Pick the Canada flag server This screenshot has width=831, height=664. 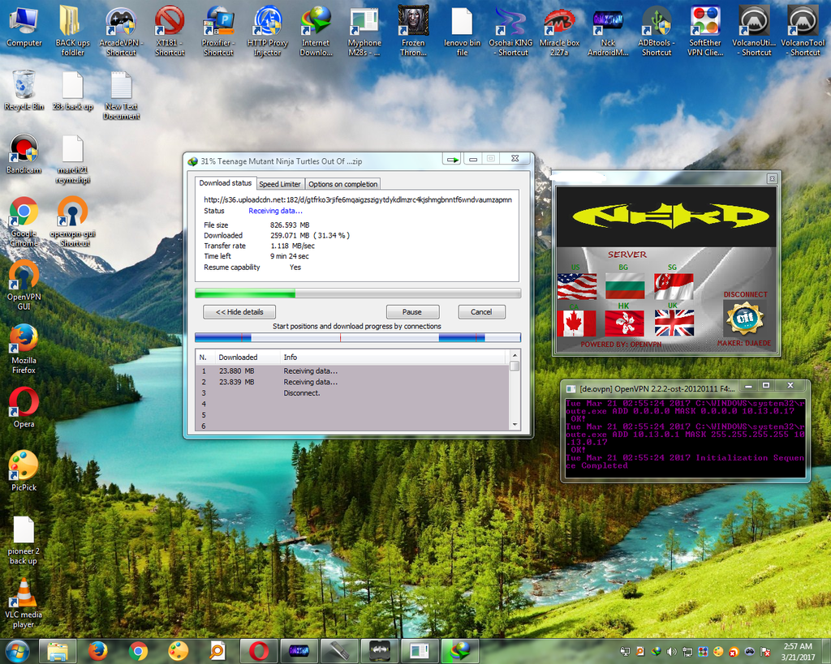coord(577,323)
